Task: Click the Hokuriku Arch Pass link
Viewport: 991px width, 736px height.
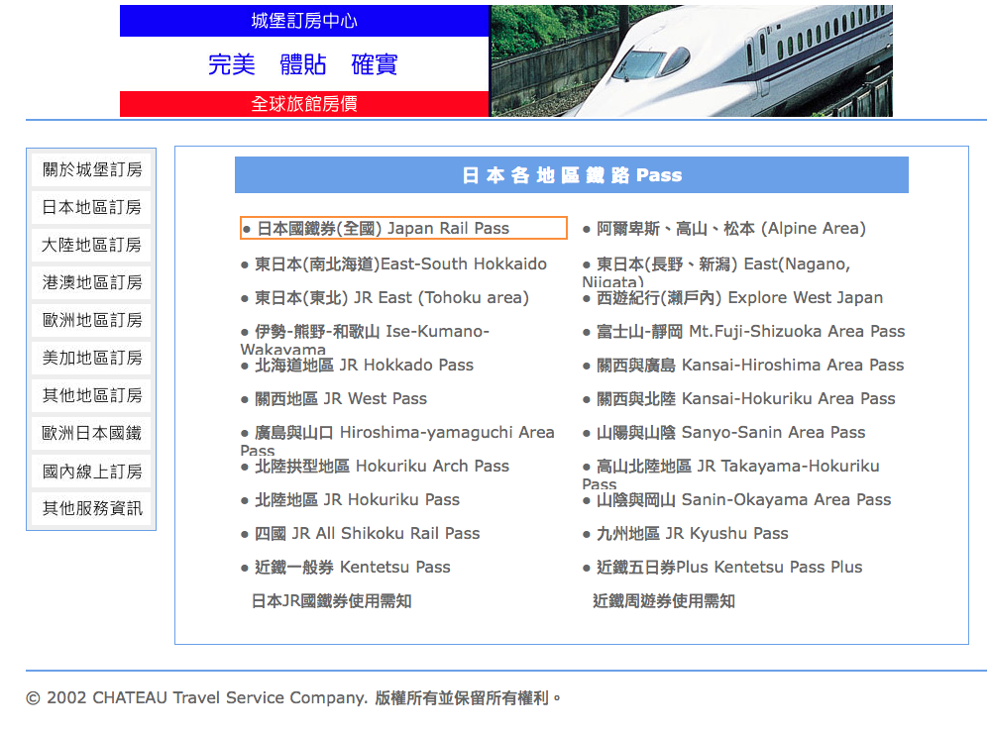Action: point(381,466)
